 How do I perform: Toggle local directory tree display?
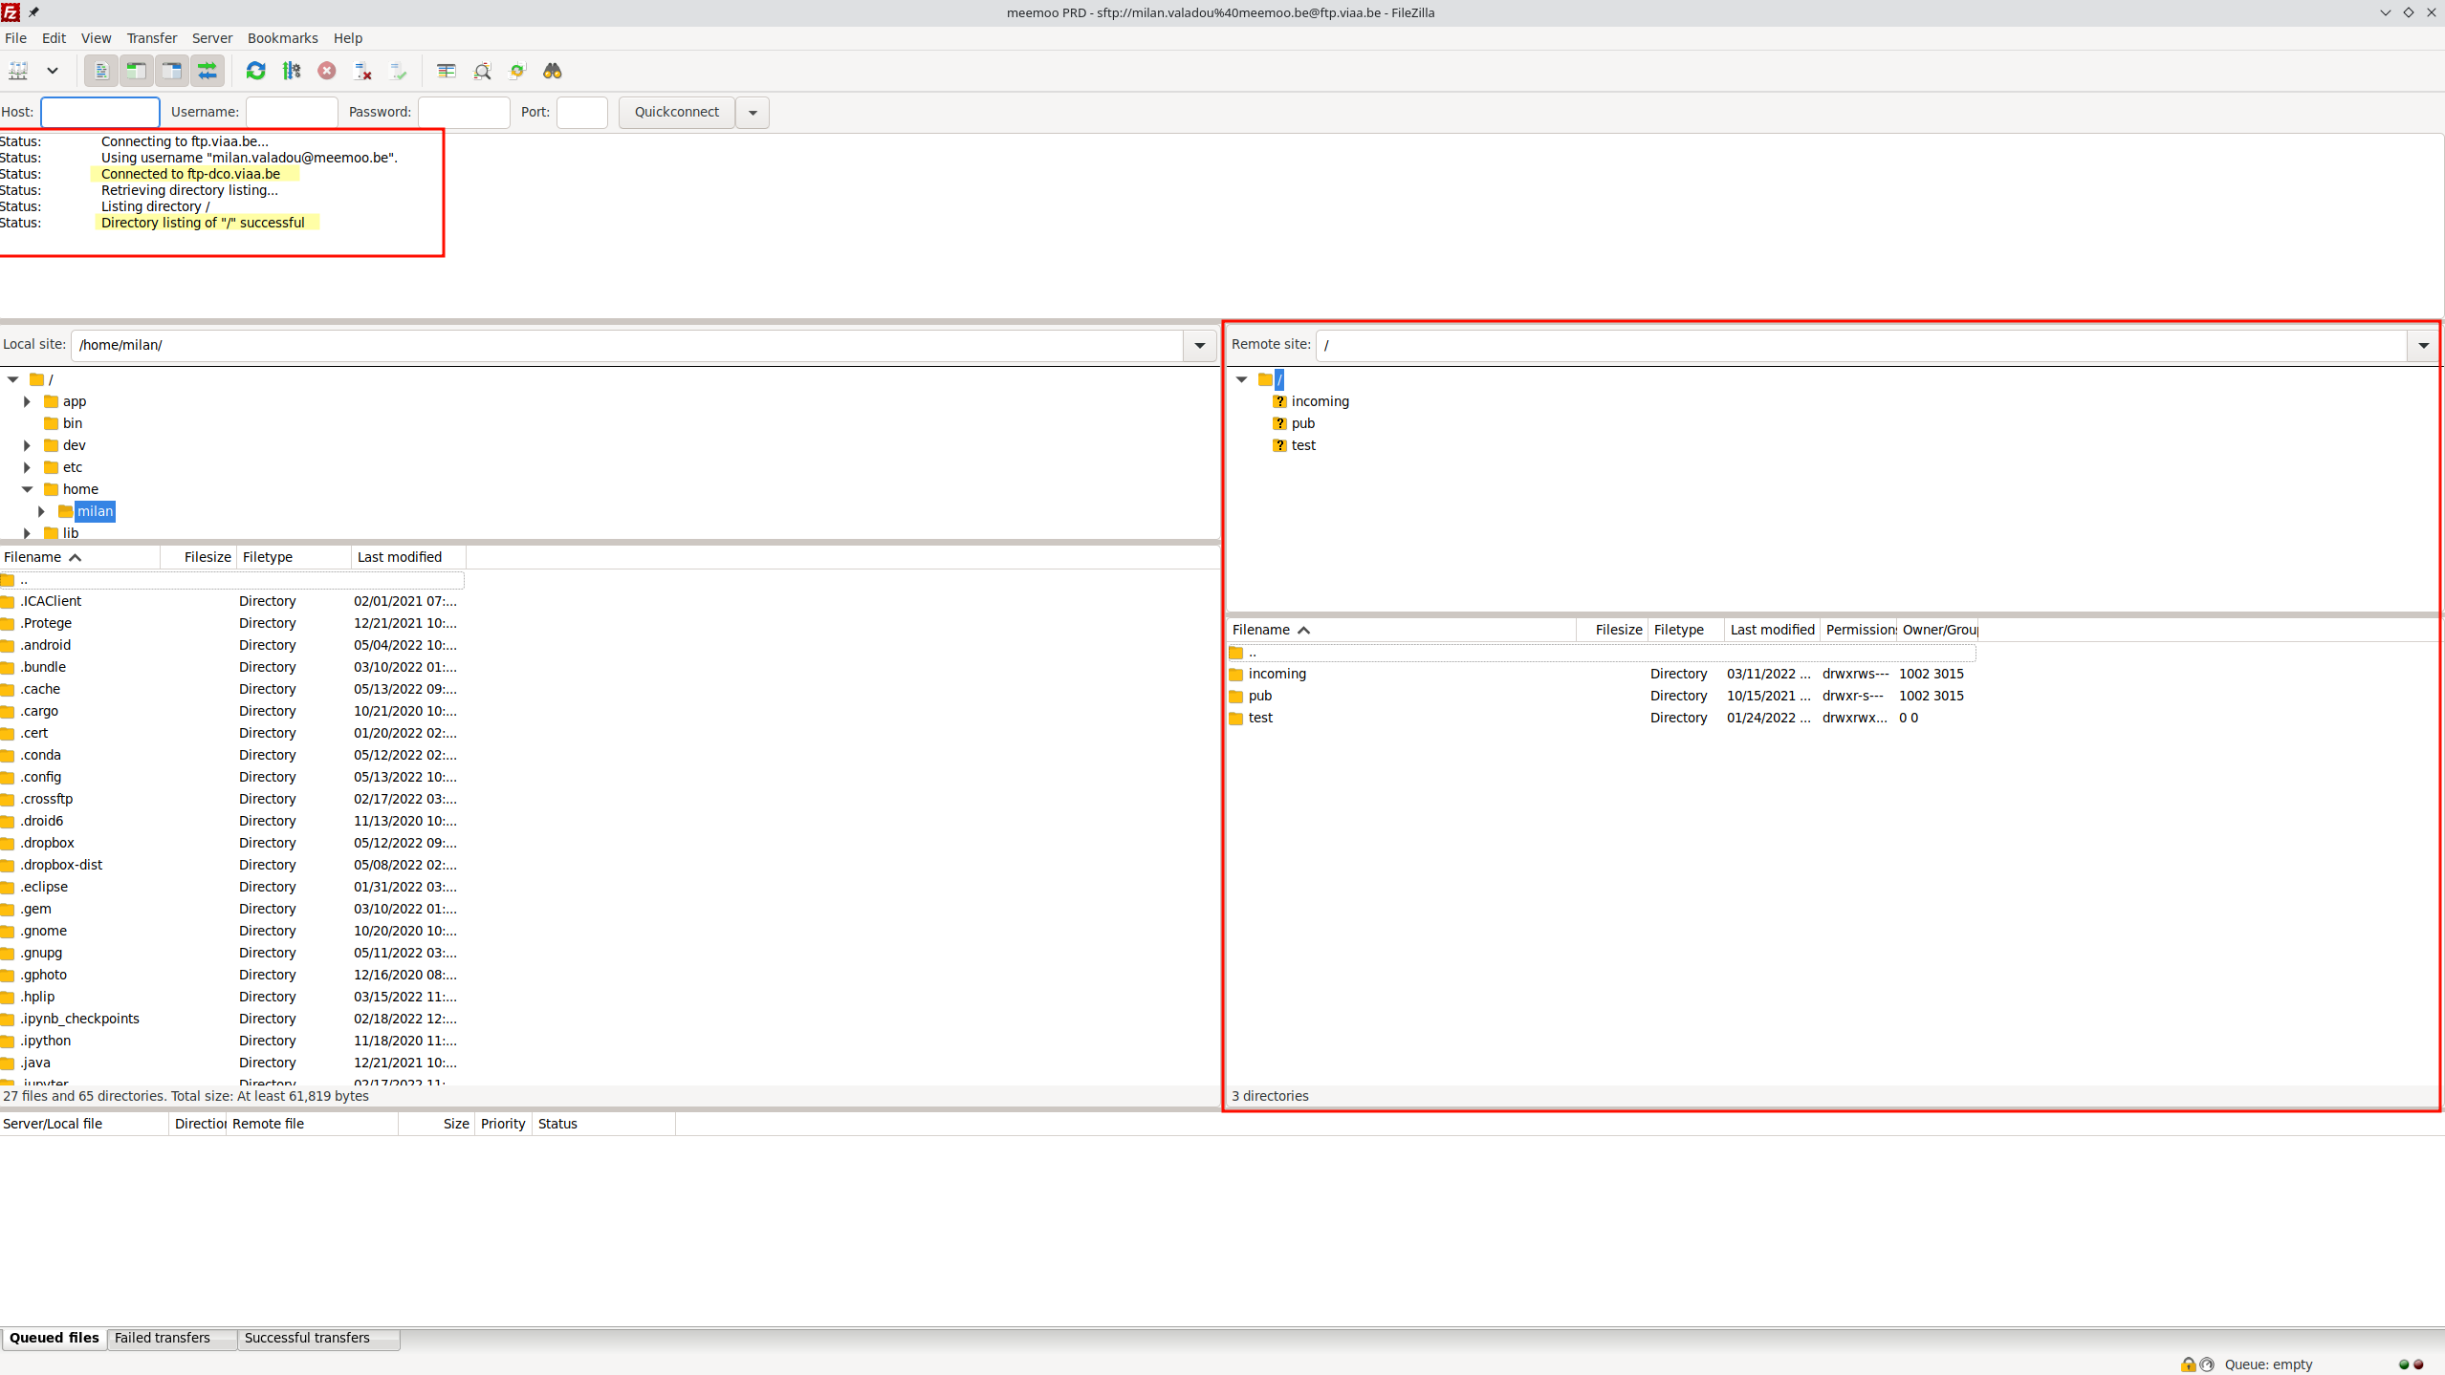click(x=137, y=71)
